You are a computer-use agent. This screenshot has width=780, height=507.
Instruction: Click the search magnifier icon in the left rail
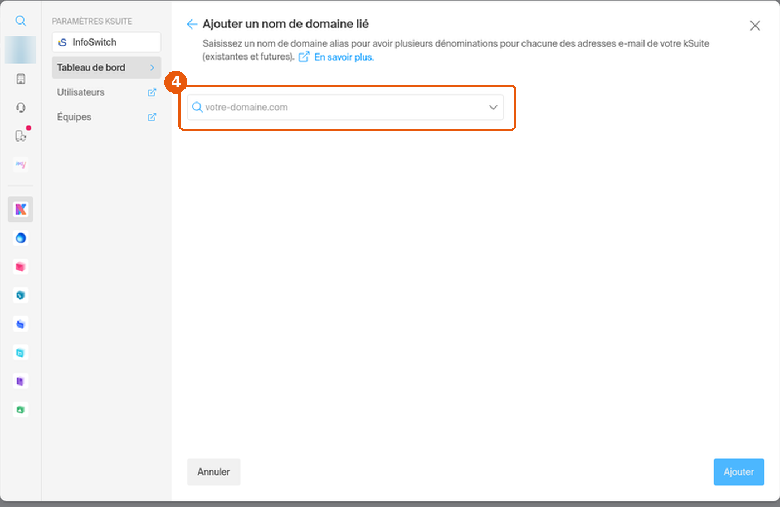click(21, 21)
